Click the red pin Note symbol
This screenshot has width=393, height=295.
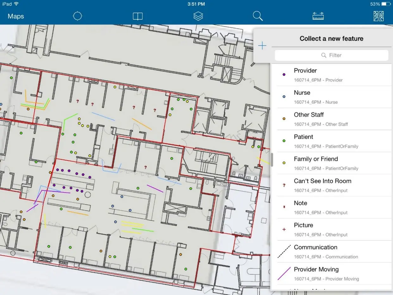[x=284, y=207]
